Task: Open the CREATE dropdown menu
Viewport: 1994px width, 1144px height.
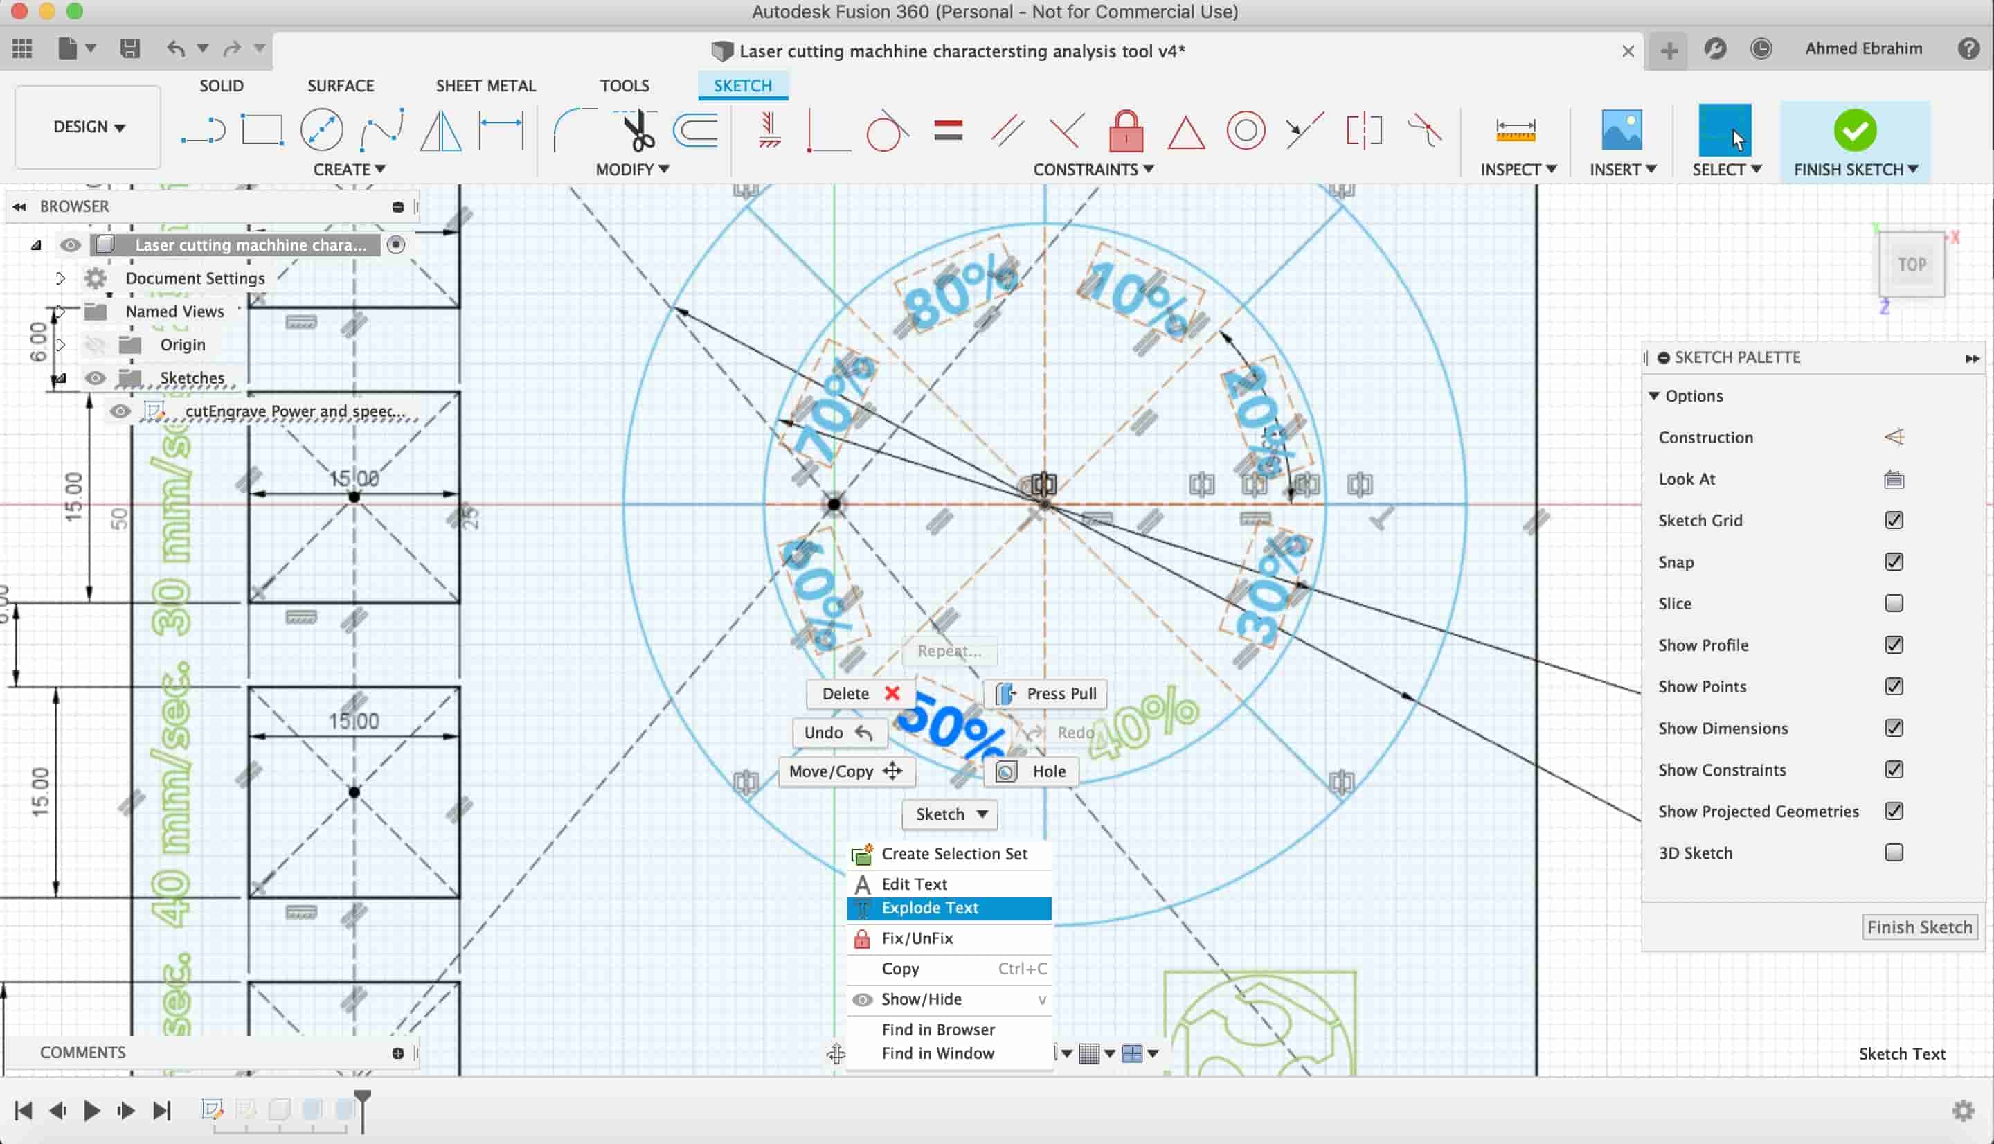Action: tap(349, 169)
